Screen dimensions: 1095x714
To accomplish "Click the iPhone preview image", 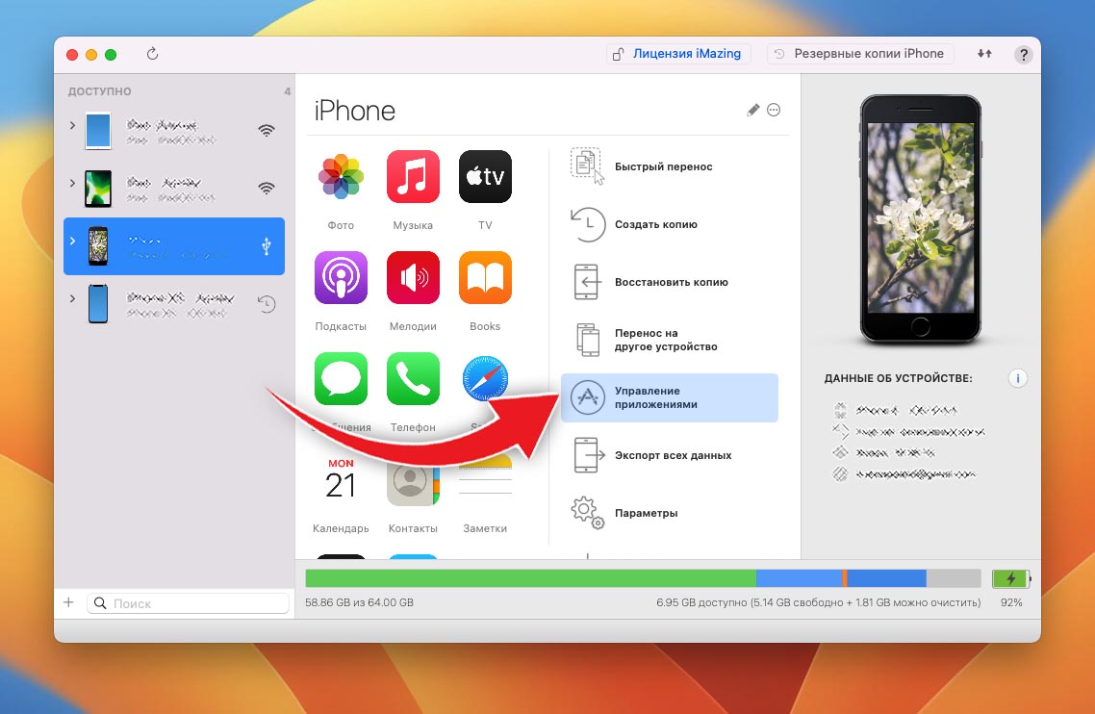I will 921,219.
